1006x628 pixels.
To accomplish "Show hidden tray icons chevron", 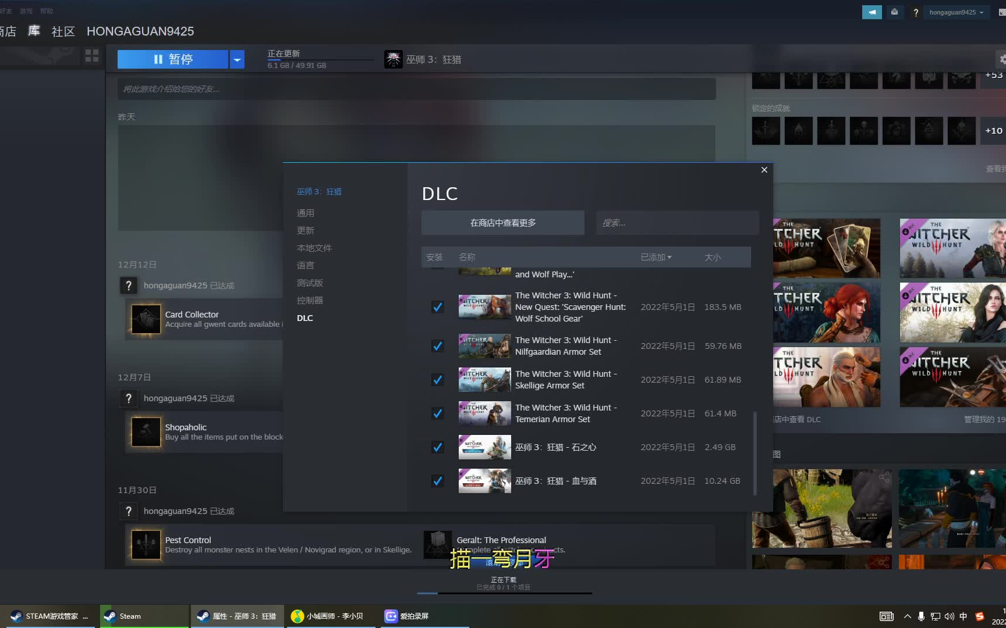I will pos(907,616).
